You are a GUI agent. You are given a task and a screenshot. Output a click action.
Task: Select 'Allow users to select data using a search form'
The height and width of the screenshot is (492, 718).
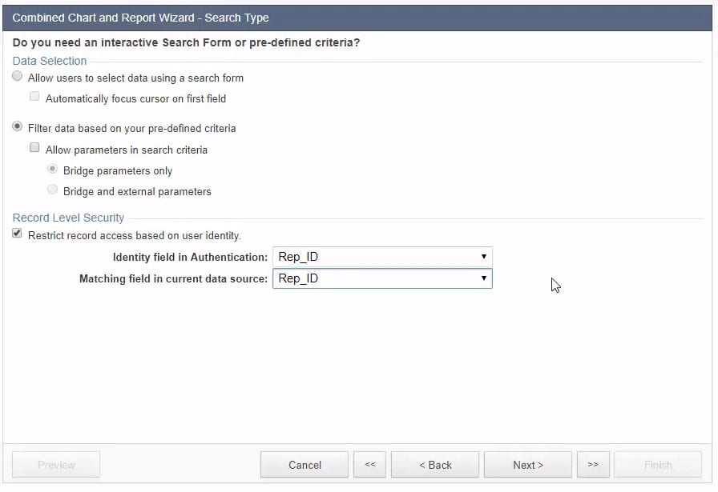coord(18,78)
